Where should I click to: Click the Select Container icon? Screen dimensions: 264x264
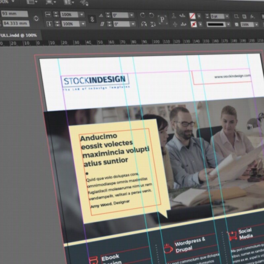click(x=174, y=16)
